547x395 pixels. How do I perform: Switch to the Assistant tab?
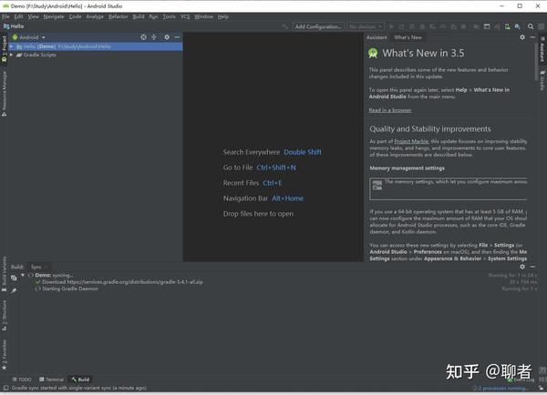[377, 37]
